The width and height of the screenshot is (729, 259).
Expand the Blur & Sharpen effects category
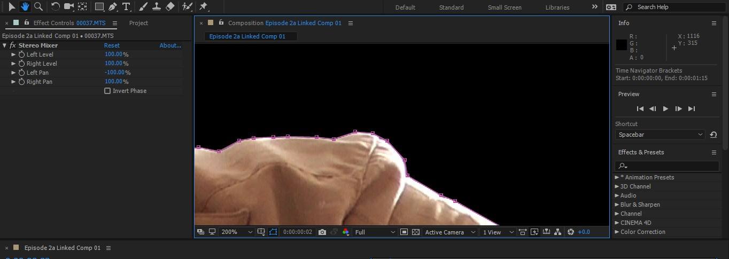coord(617,205)
